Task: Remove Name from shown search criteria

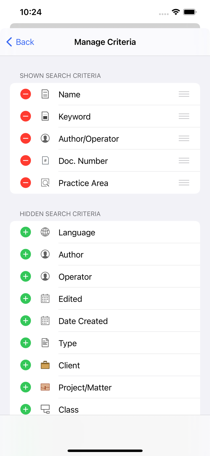Action: click(25, 94)
